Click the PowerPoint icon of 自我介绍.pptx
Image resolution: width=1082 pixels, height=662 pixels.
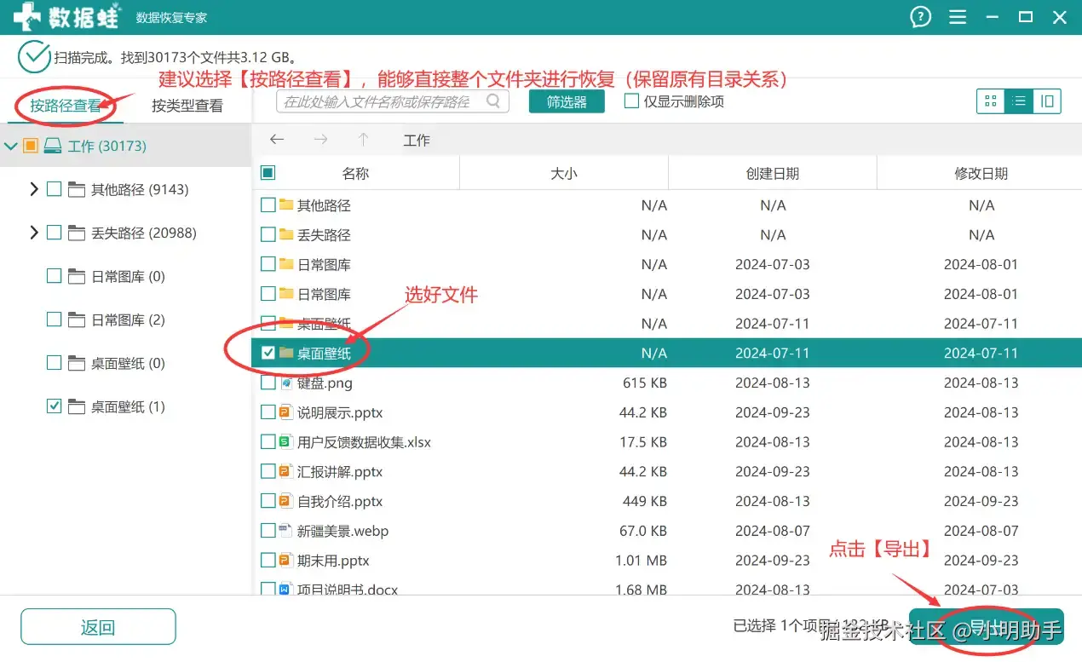pyautogui.click(x=287, y=501)
